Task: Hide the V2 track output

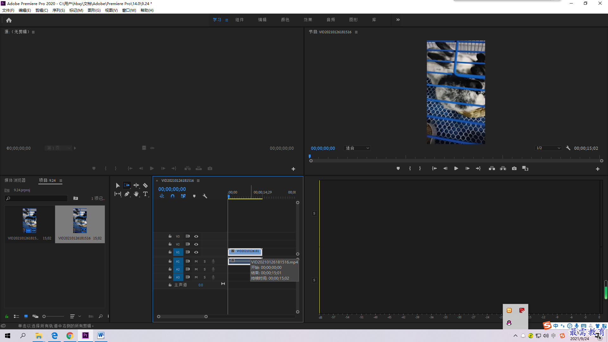Action: (x=196, y=244)
